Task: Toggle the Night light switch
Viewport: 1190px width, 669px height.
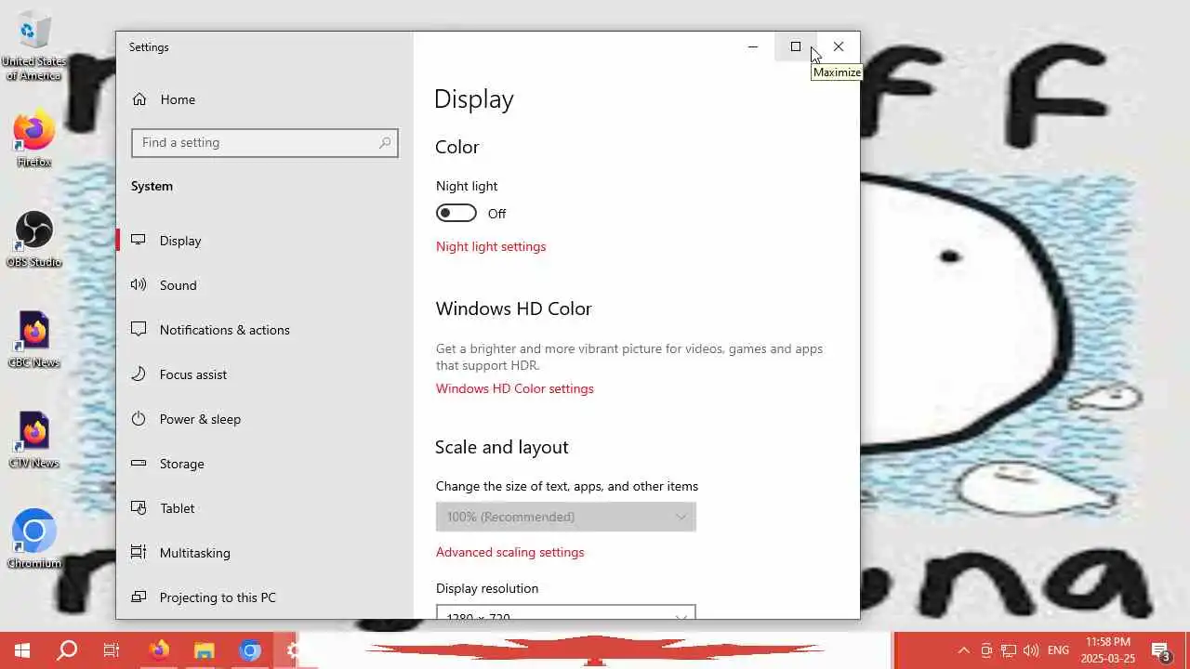Action: click(x=456, y=213)
